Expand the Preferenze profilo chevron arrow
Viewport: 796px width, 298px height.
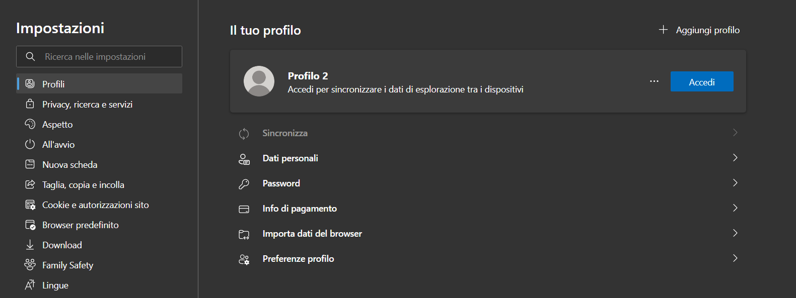tap(735, 258)
